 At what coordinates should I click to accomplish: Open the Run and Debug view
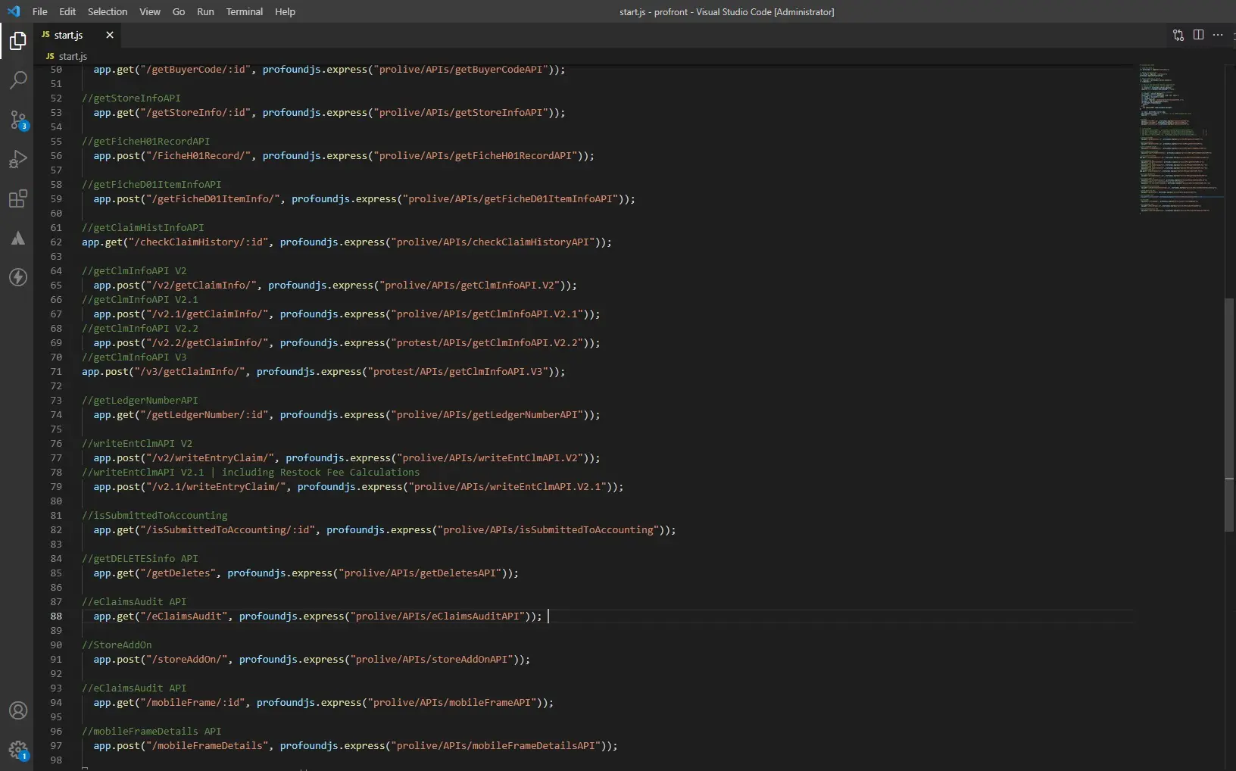click(17, 159)
